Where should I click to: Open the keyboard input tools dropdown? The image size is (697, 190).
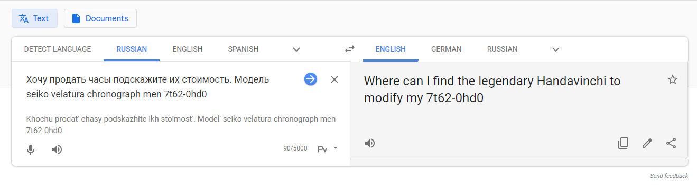tap(328, 149)
